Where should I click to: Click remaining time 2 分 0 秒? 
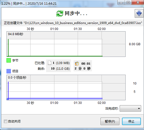coord(83,68)
